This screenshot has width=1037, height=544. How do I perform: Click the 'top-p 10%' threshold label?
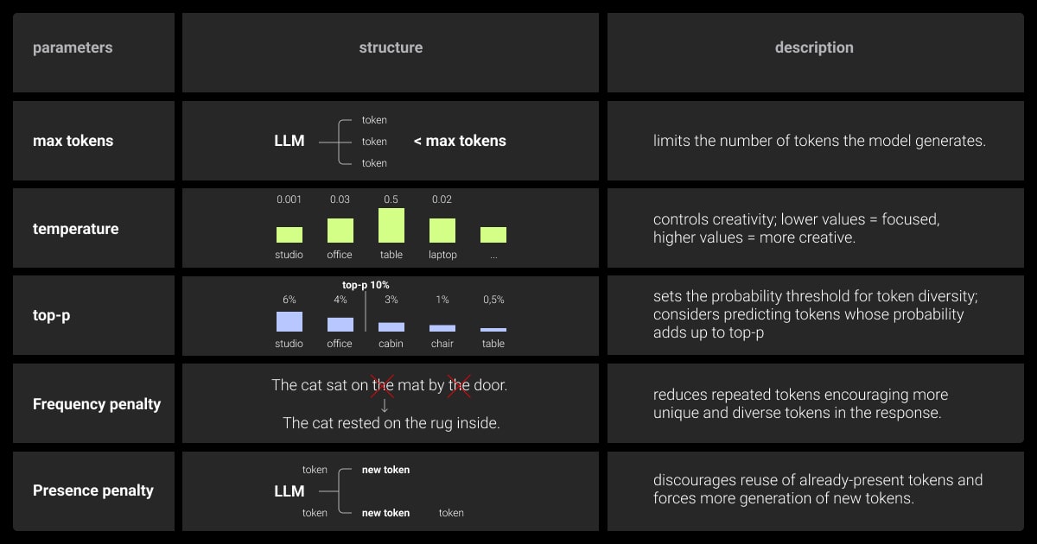(x=366, y=285)
